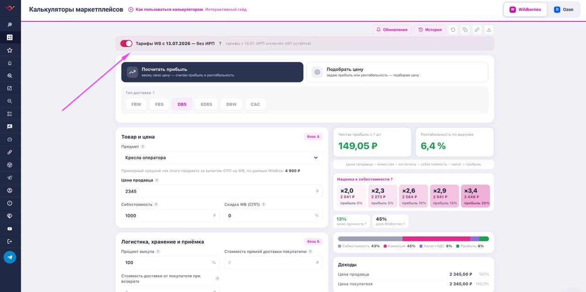Choose the ×3,4 markup card
This screenshot has height=292, width=586.
click(x=475, y=196)
